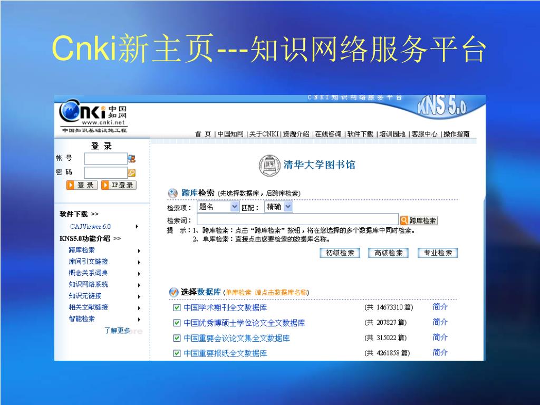Expand arrow next to 知识网络系统
Viewport: 540px width, 405px height.
pyautogui.click(x=139, y=285)
